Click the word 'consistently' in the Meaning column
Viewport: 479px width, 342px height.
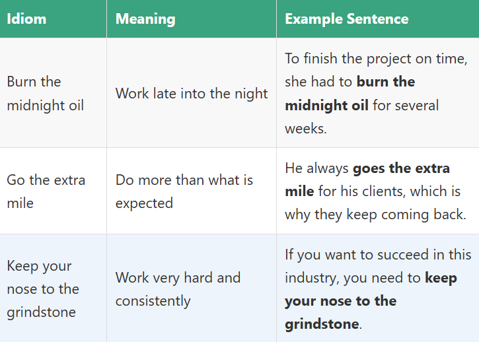point(153,301)
